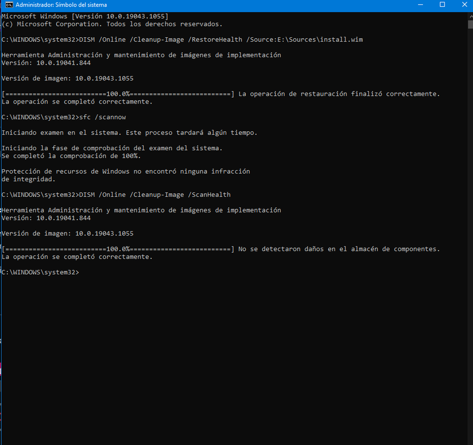Click 'Iniciando examen en el sistema' line
This screenshot has width=473, height=445.
pos(129,132)
